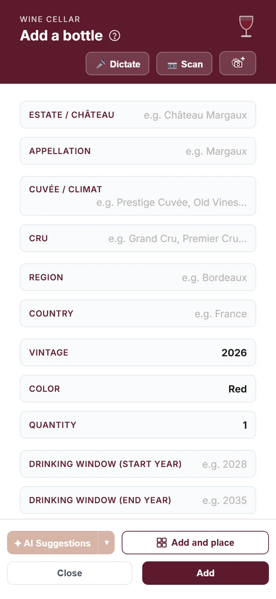This screenshot has height=599, width=276.
Task: Click the Scan camera button
Action: coord(184,64)
